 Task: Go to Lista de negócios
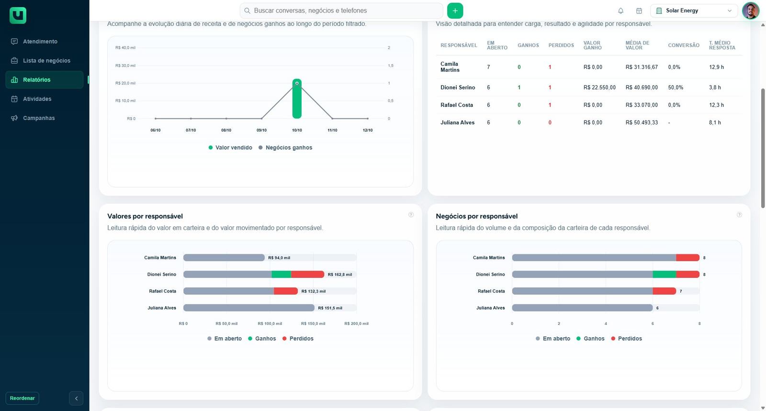point(45,61)
